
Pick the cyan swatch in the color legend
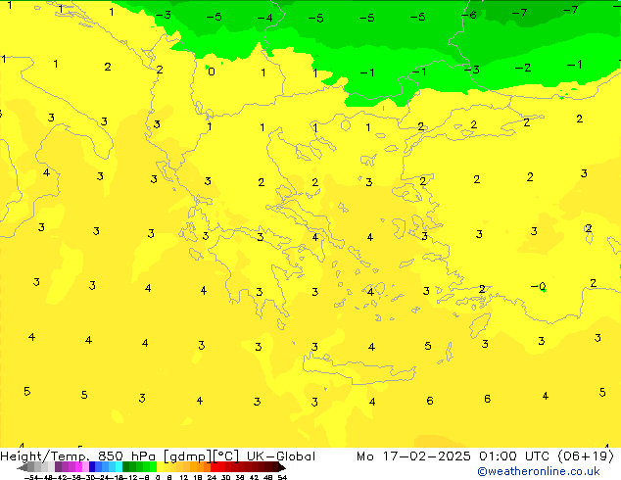click(x=119, y=467)
